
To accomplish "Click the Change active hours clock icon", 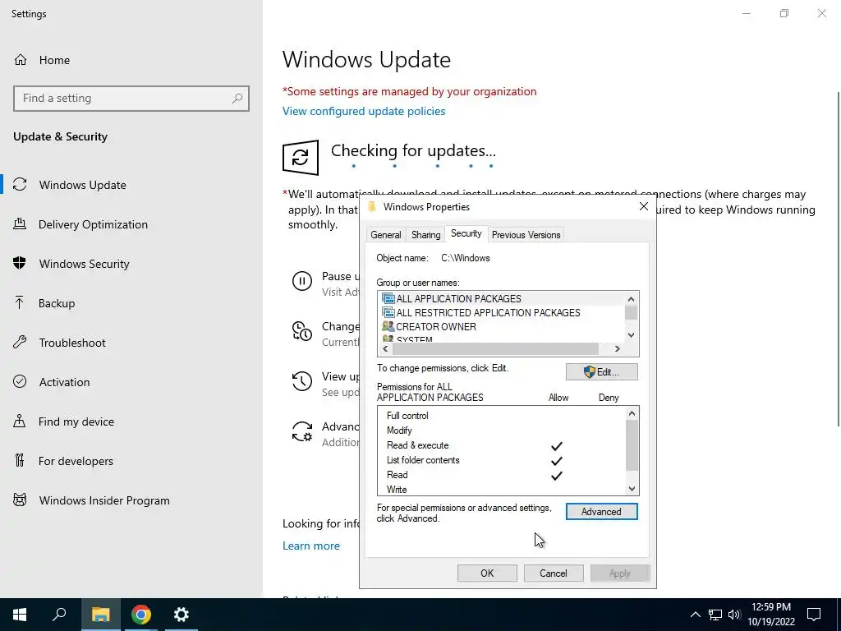I will pyautogui.click(x=302, y=330).
